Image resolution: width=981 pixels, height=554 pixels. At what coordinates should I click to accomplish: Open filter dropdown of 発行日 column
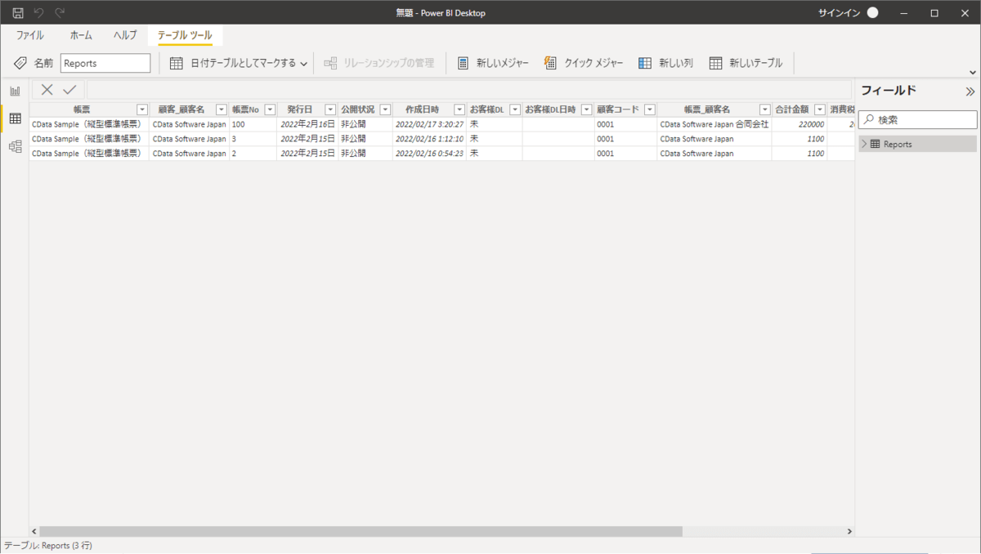point(330,109)
